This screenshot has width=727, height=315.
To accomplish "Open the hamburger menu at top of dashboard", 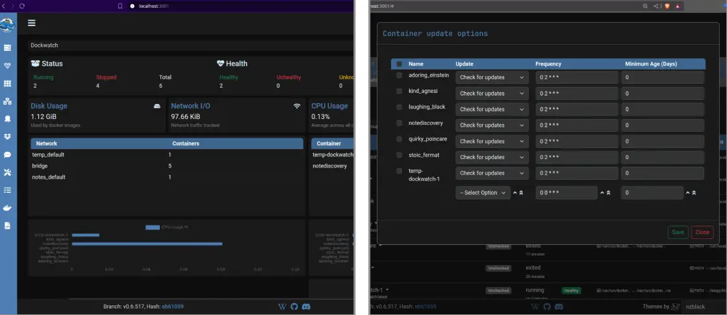I will (x=31, y=23).
